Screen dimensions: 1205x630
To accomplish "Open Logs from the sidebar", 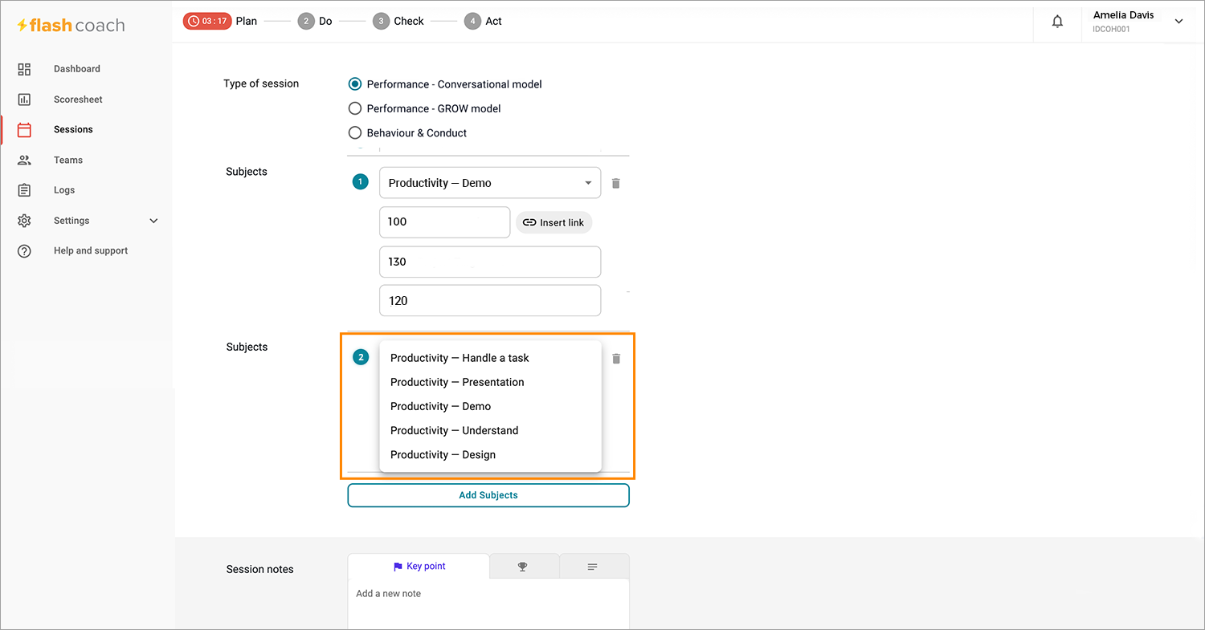I will point(64,190).
